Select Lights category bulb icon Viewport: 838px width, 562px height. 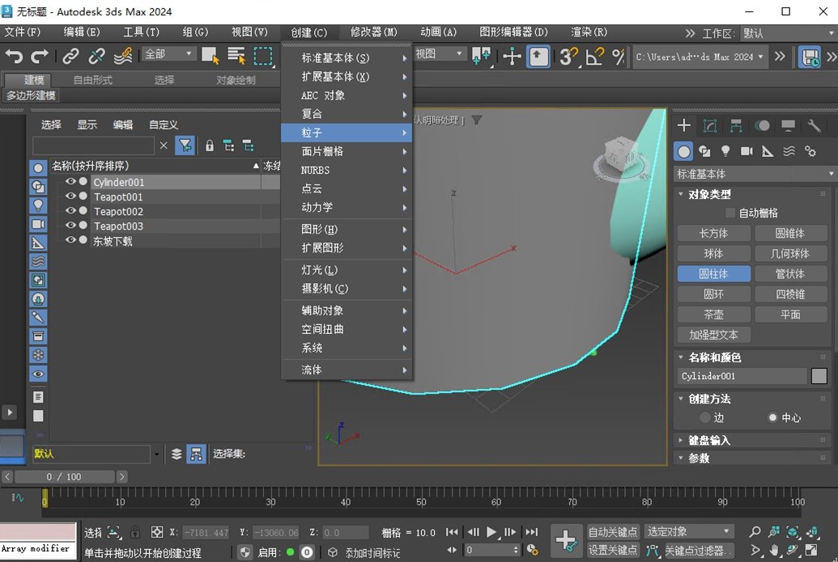725,151
